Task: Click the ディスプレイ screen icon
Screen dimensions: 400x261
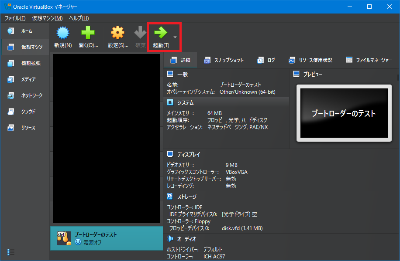Action: click(170, 154)
